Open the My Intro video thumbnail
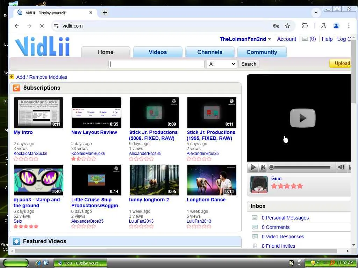This screenshot has width=358, height=268. click(x=39, y=113)
